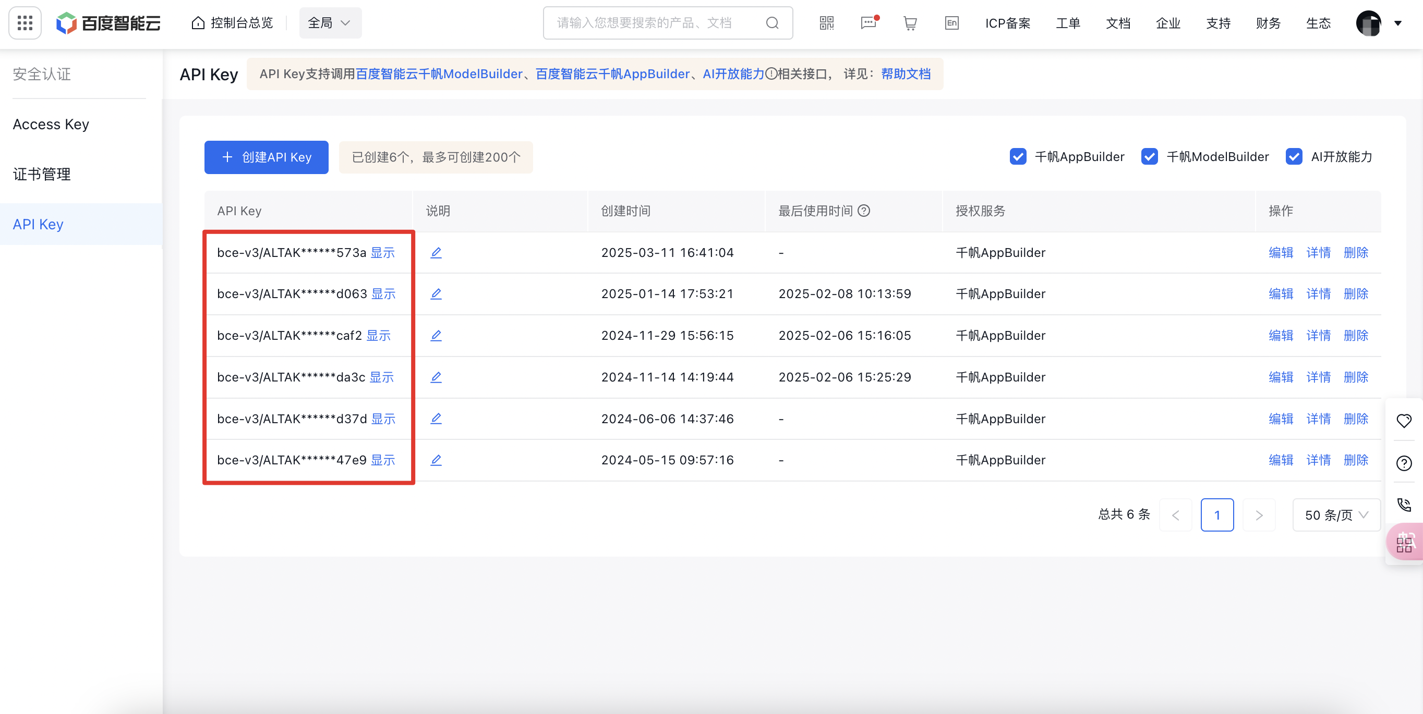Click 显示 for key ending 47e9

tap(383, 460)
